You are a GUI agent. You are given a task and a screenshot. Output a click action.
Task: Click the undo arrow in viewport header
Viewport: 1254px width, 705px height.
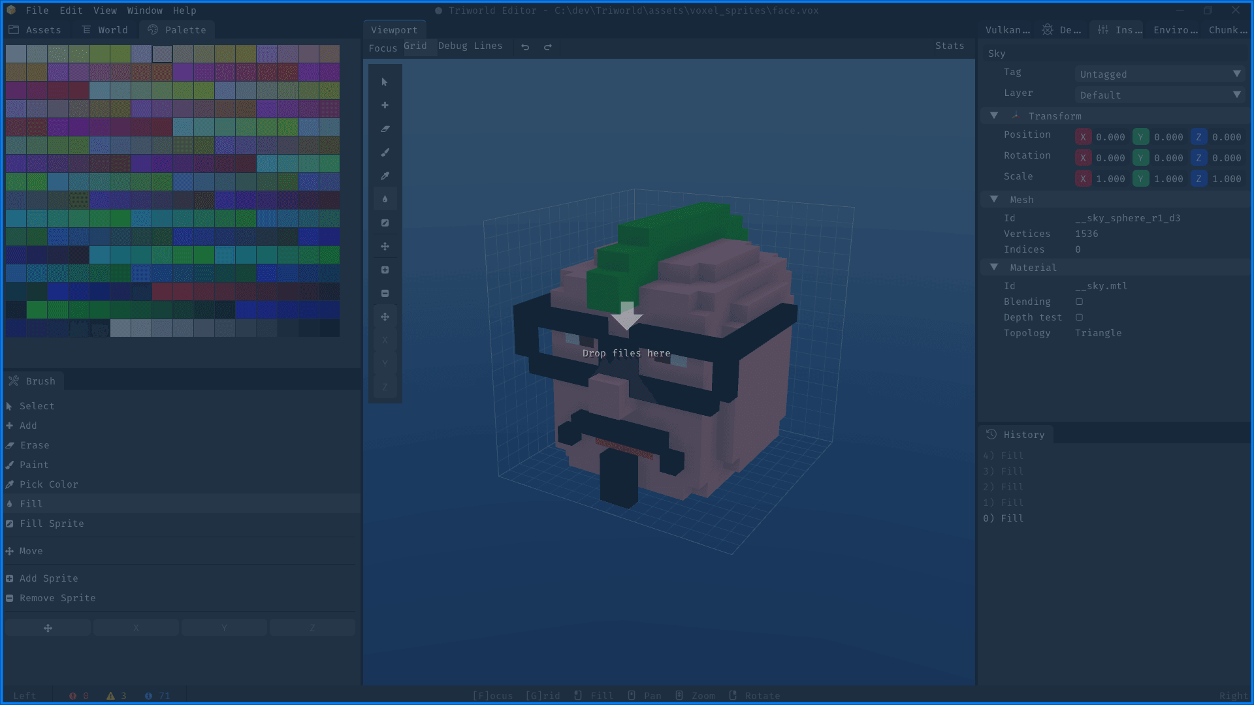525,47
